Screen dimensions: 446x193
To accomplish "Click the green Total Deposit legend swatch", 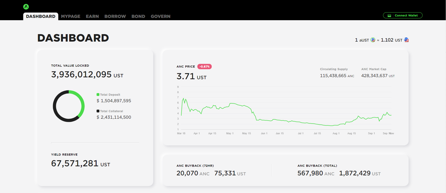I will pyautogui.click(x=98, y=94).
